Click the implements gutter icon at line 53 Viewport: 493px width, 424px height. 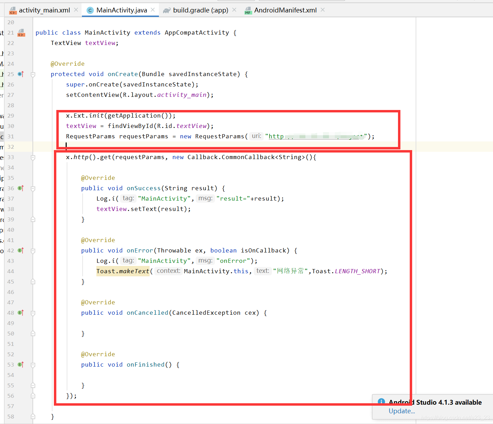tap(21, 365)
